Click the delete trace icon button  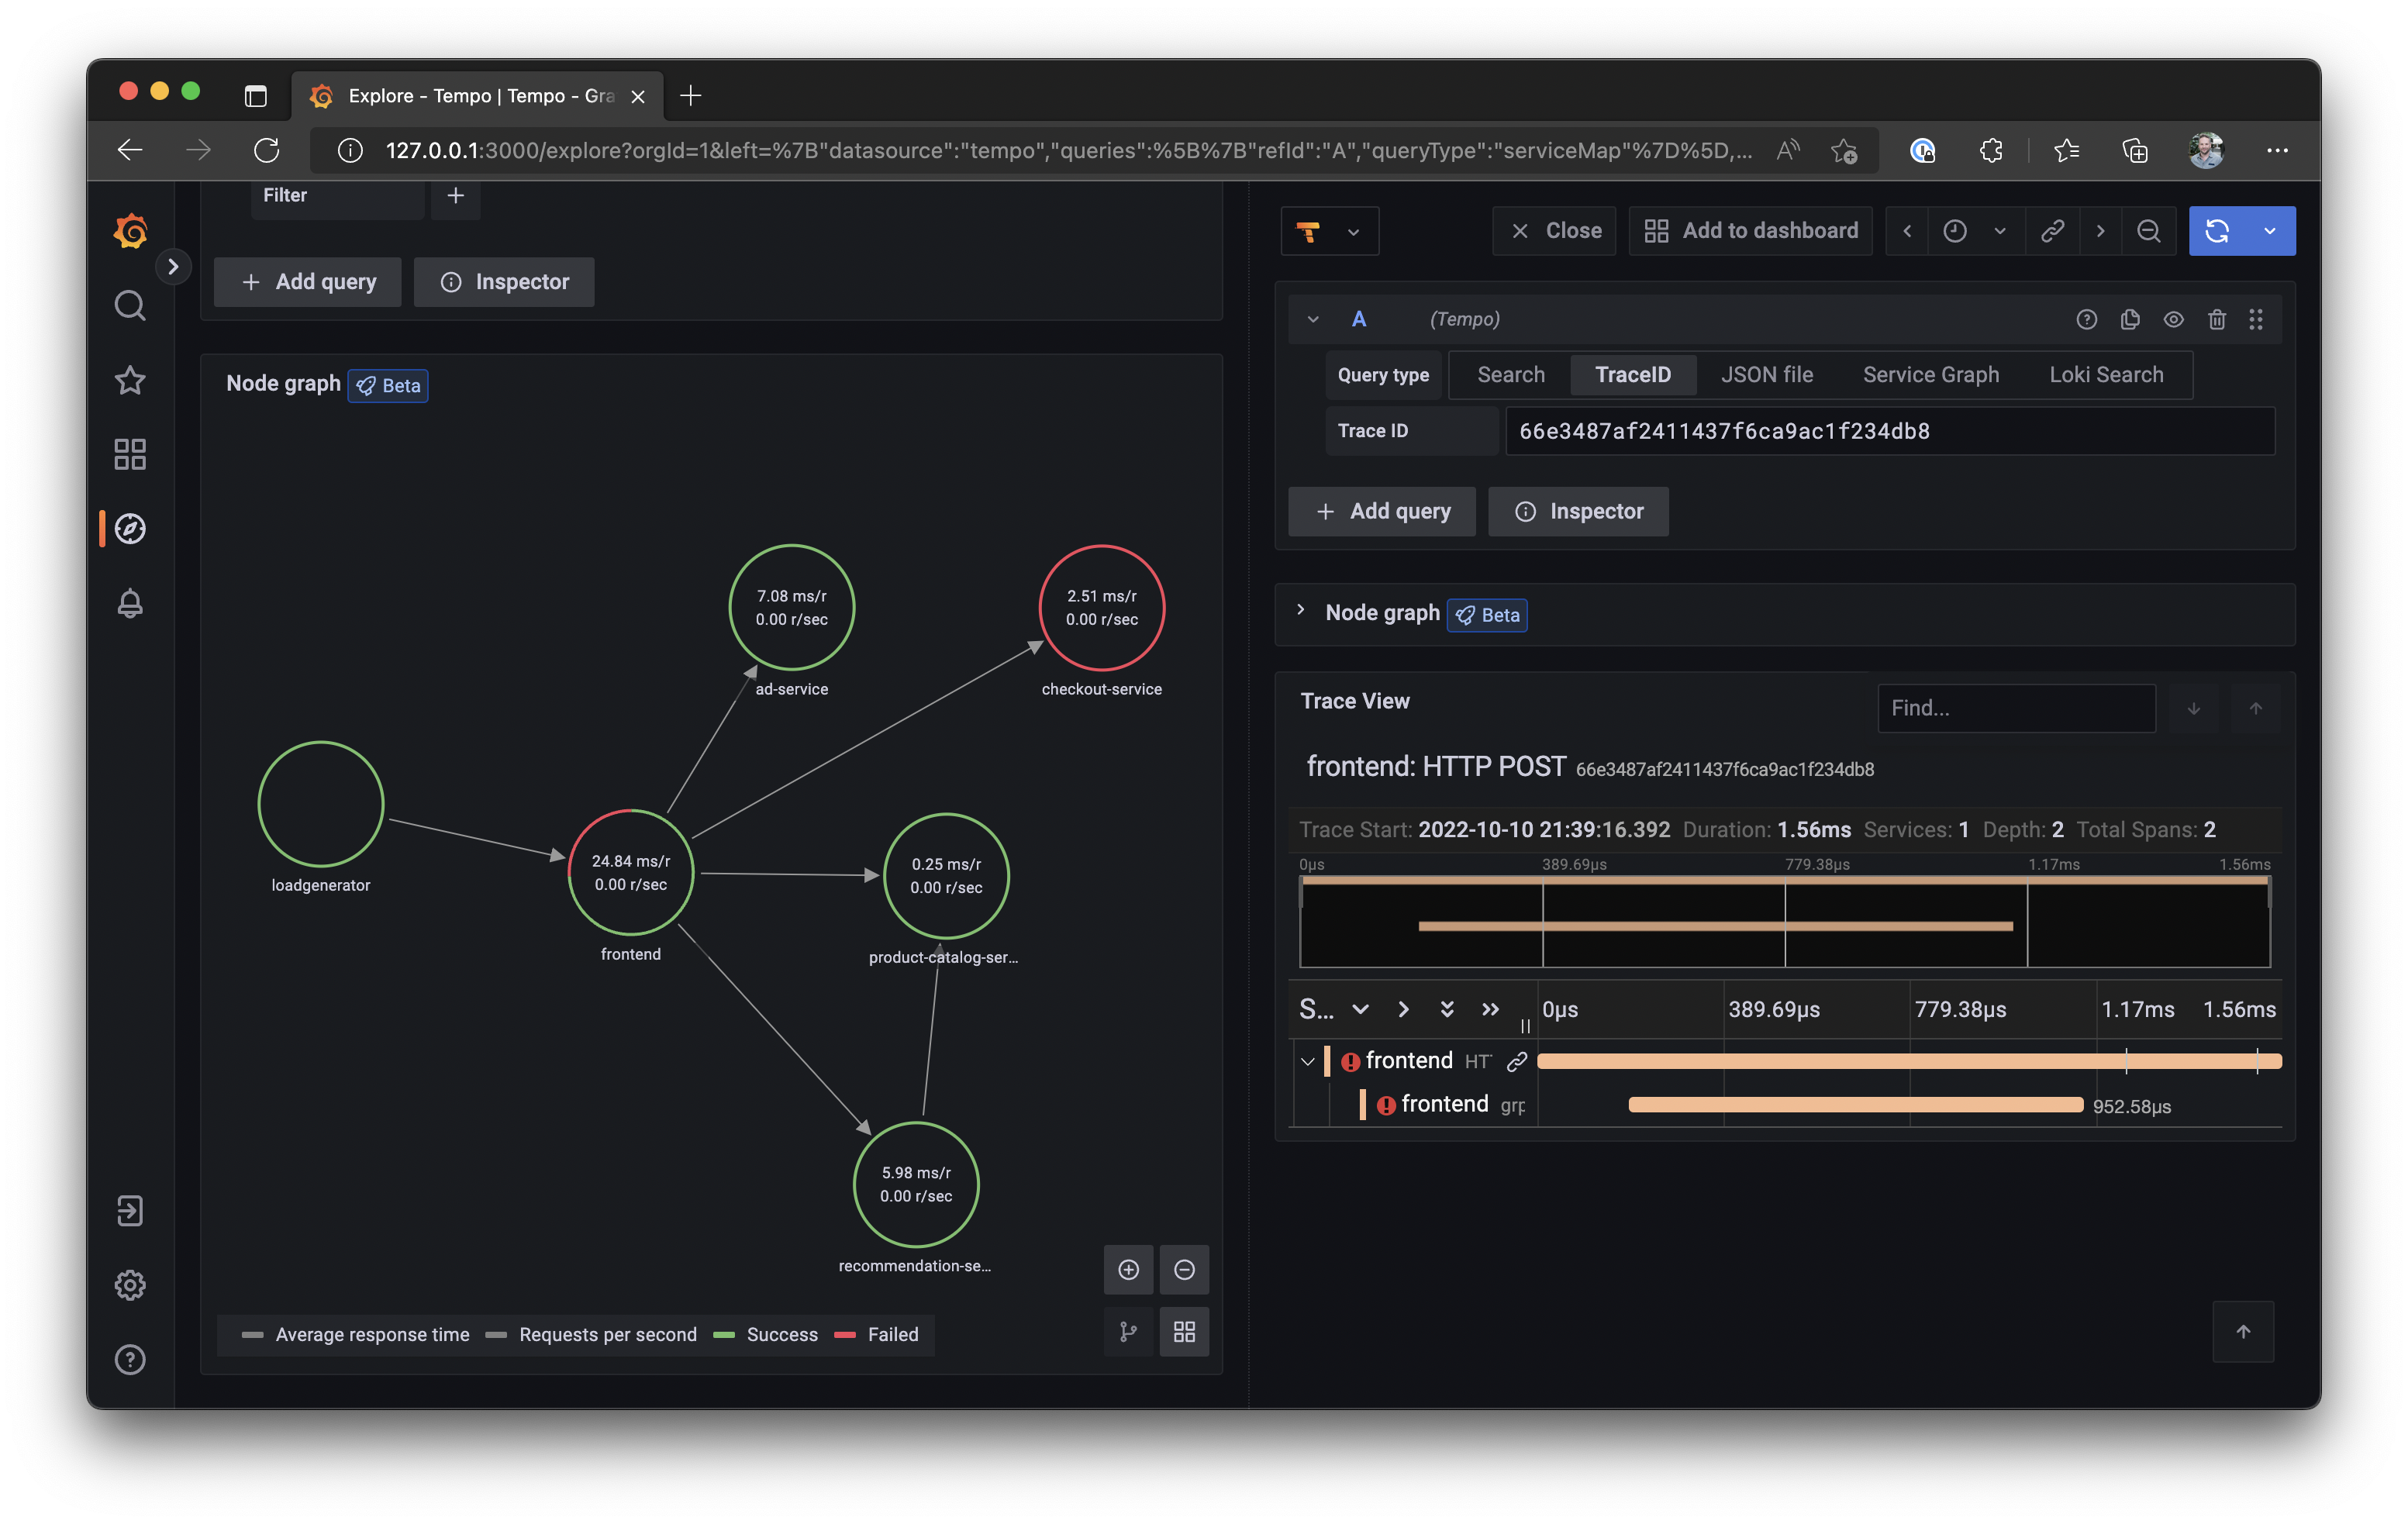click(x=2215, y=319)
